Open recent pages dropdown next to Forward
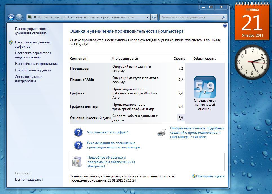 click(x=25, y=17)
